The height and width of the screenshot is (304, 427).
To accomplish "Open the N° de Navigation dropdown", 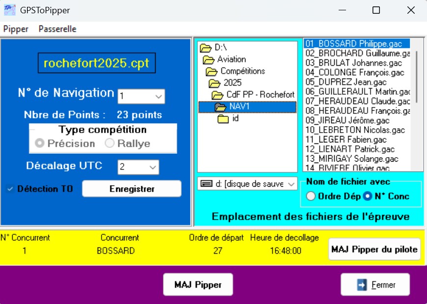I will (159, 97).
